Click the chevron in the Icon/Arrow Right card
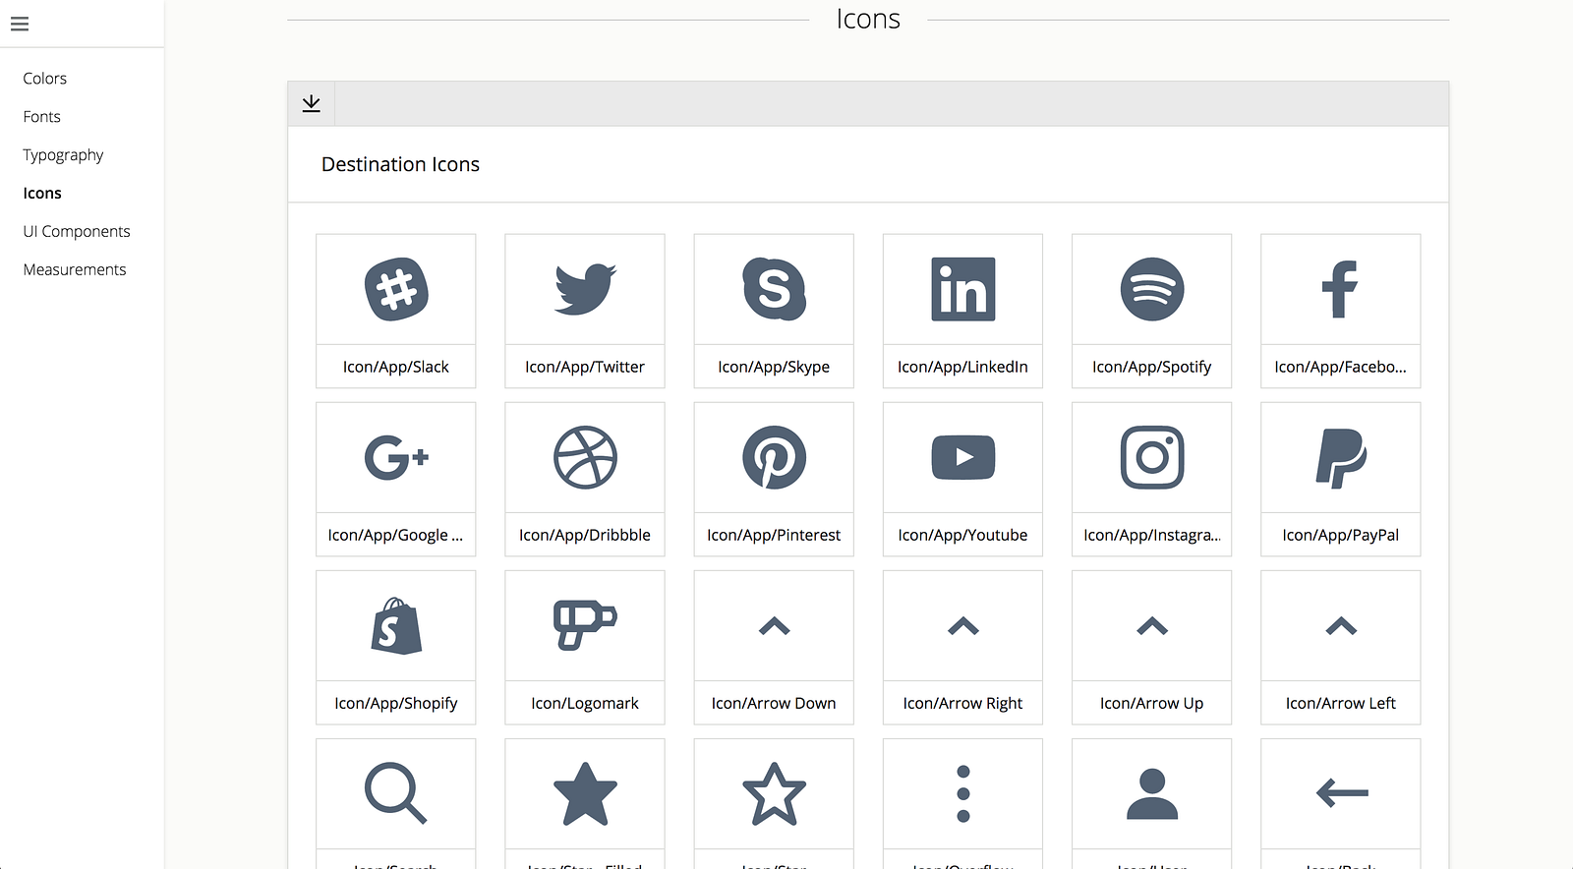 [963, 626]
